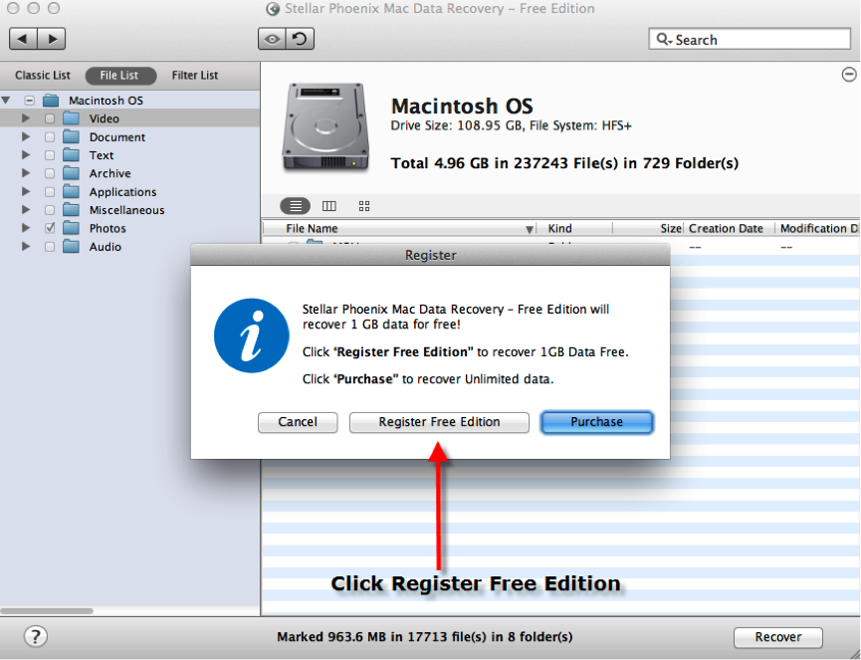Click the circular rescan arrow toolbar icon
Image resolution: width=861 pixels, height=660 pixels.
point(300,39)
